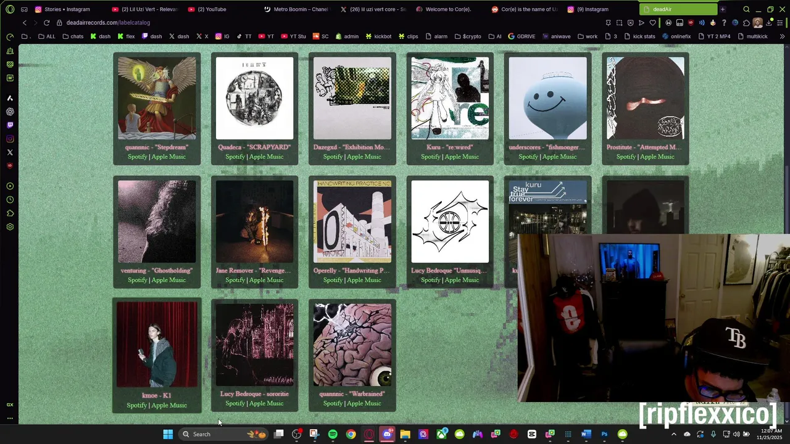Open Microsoft Word from the taskbar
The image size is (790, 444).
586,434
